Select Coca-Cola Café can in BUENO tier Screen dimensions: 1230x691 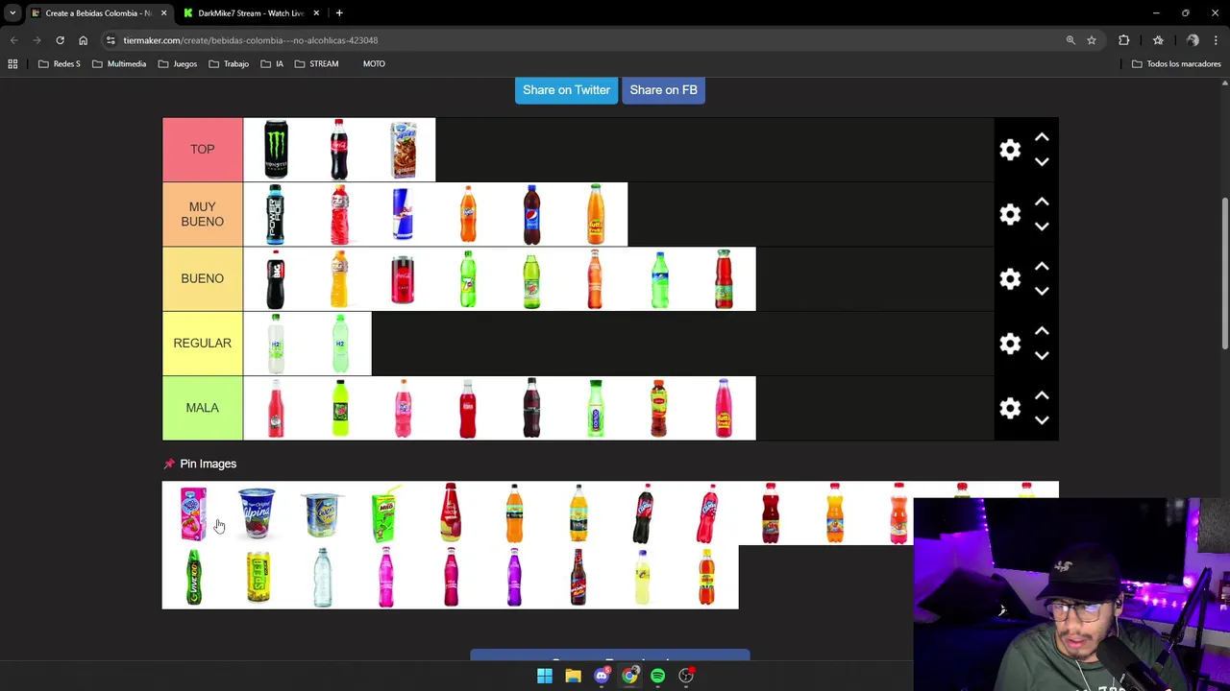click(x=404, y=278)
